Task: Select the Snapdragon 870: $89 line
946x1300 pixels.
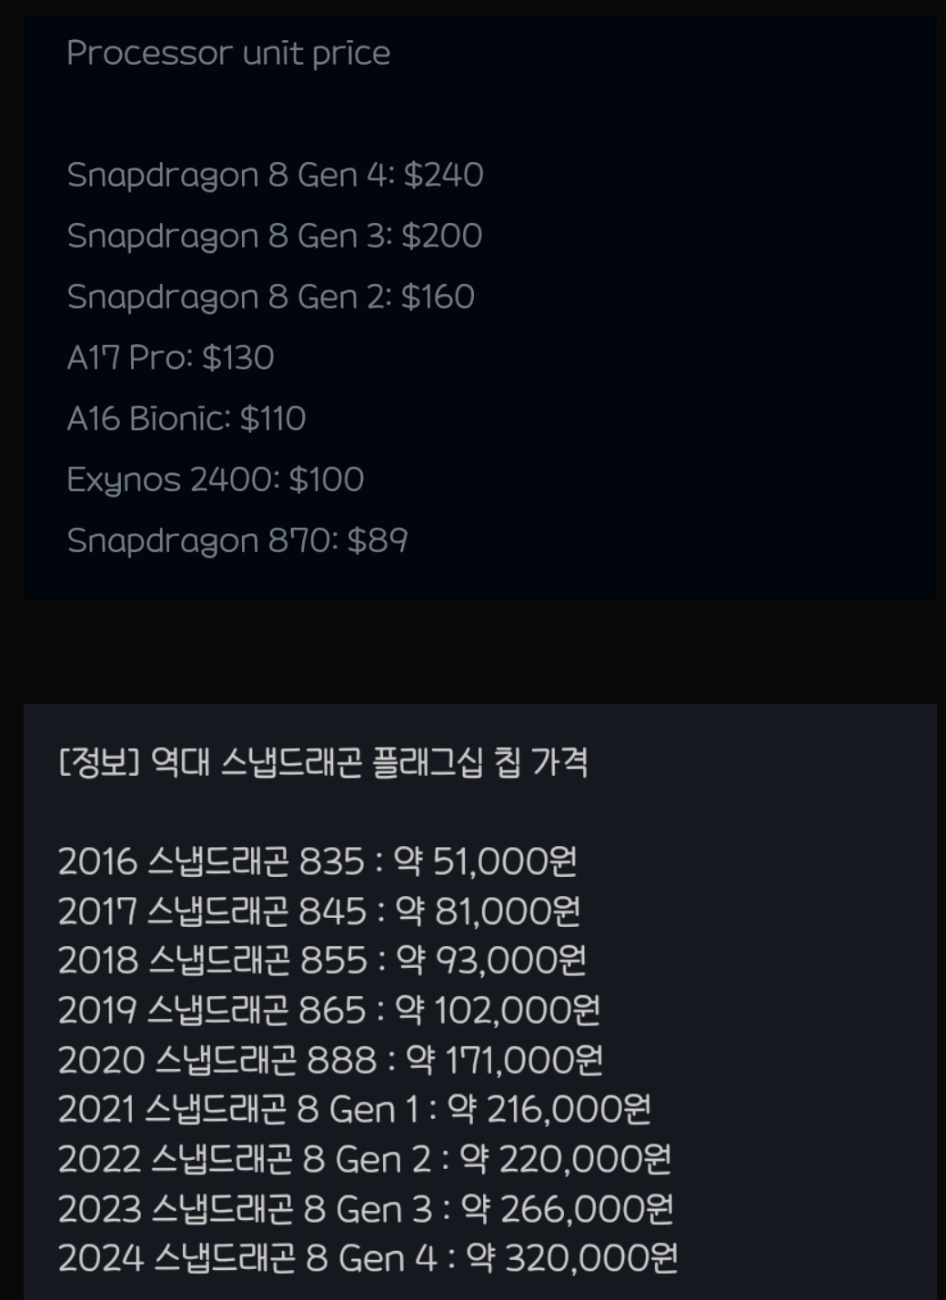Action: click(236, 540)
